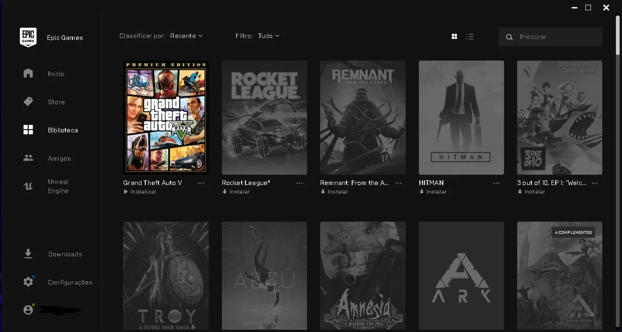Open the Store tag icon
622x332 pixels.
[x=28, y=101]
